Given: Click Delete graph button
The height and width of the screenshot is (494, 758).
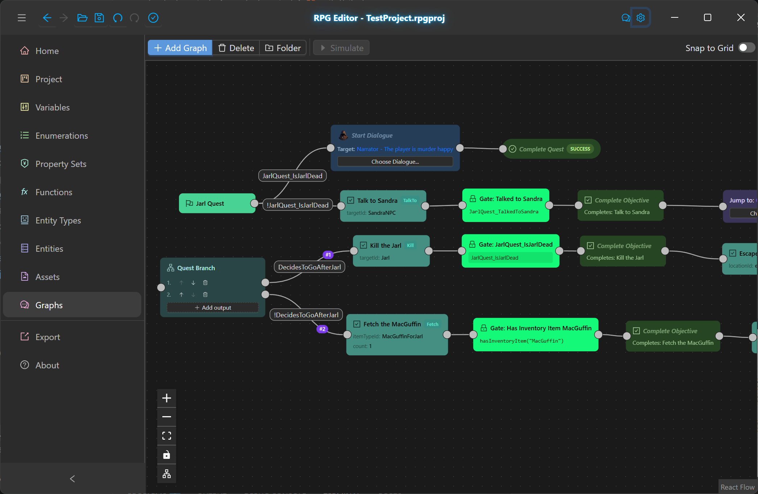Looking at the screenshot, I should click(236, 48).
